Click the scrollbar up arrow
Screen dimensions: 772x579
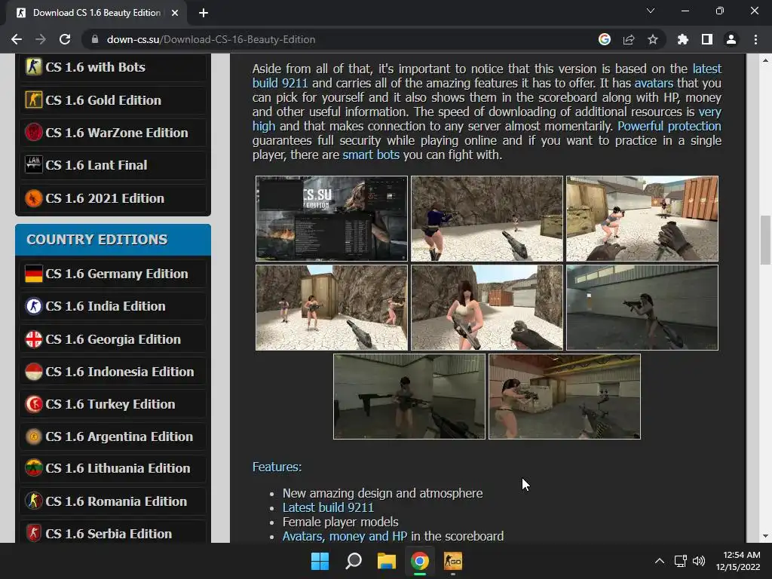point(764,60)
